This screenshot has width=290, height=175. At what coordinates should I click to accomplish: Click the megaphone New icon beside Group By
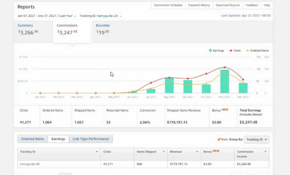tap(219, 139)
